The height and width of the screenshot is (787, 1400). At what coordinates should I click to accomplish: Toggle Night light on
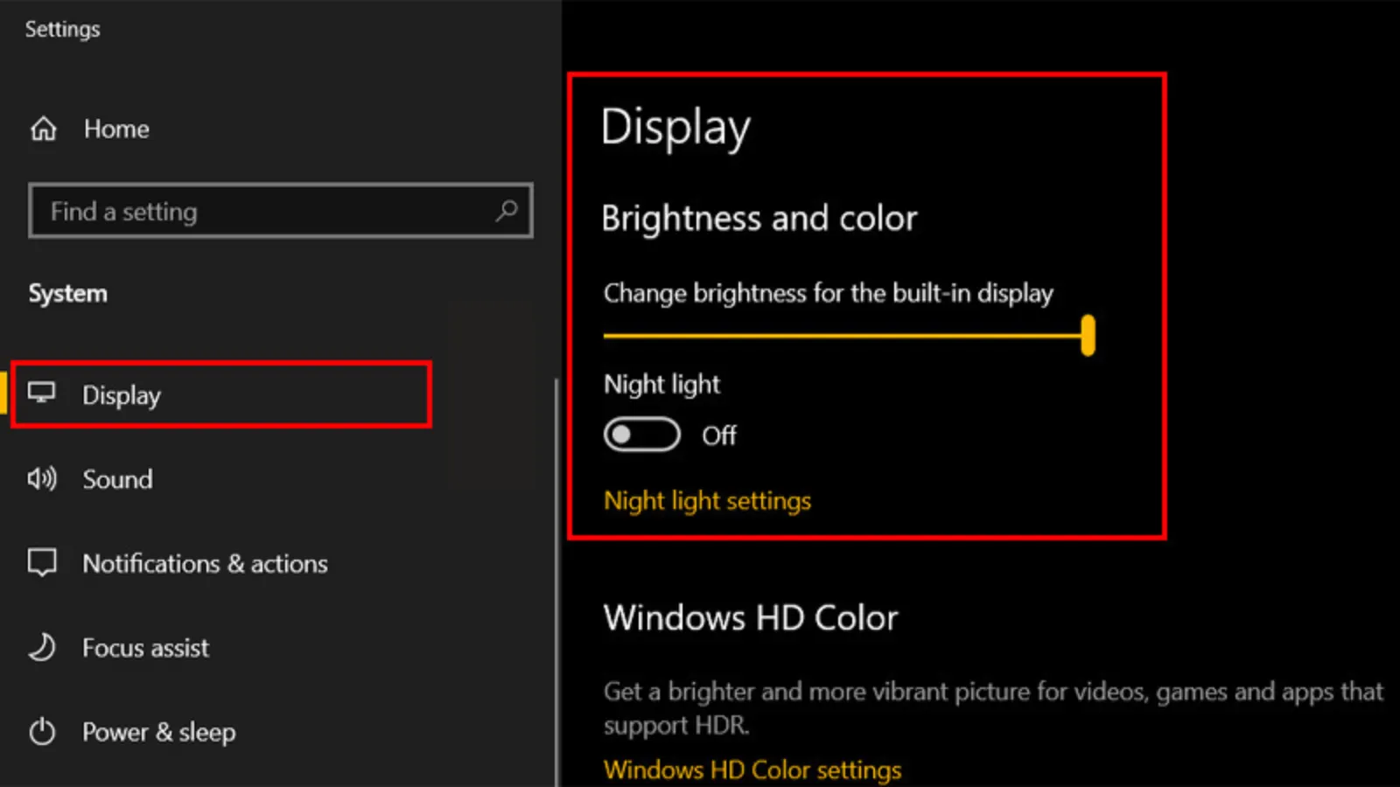pyautogui.click(x=641, y=435)
